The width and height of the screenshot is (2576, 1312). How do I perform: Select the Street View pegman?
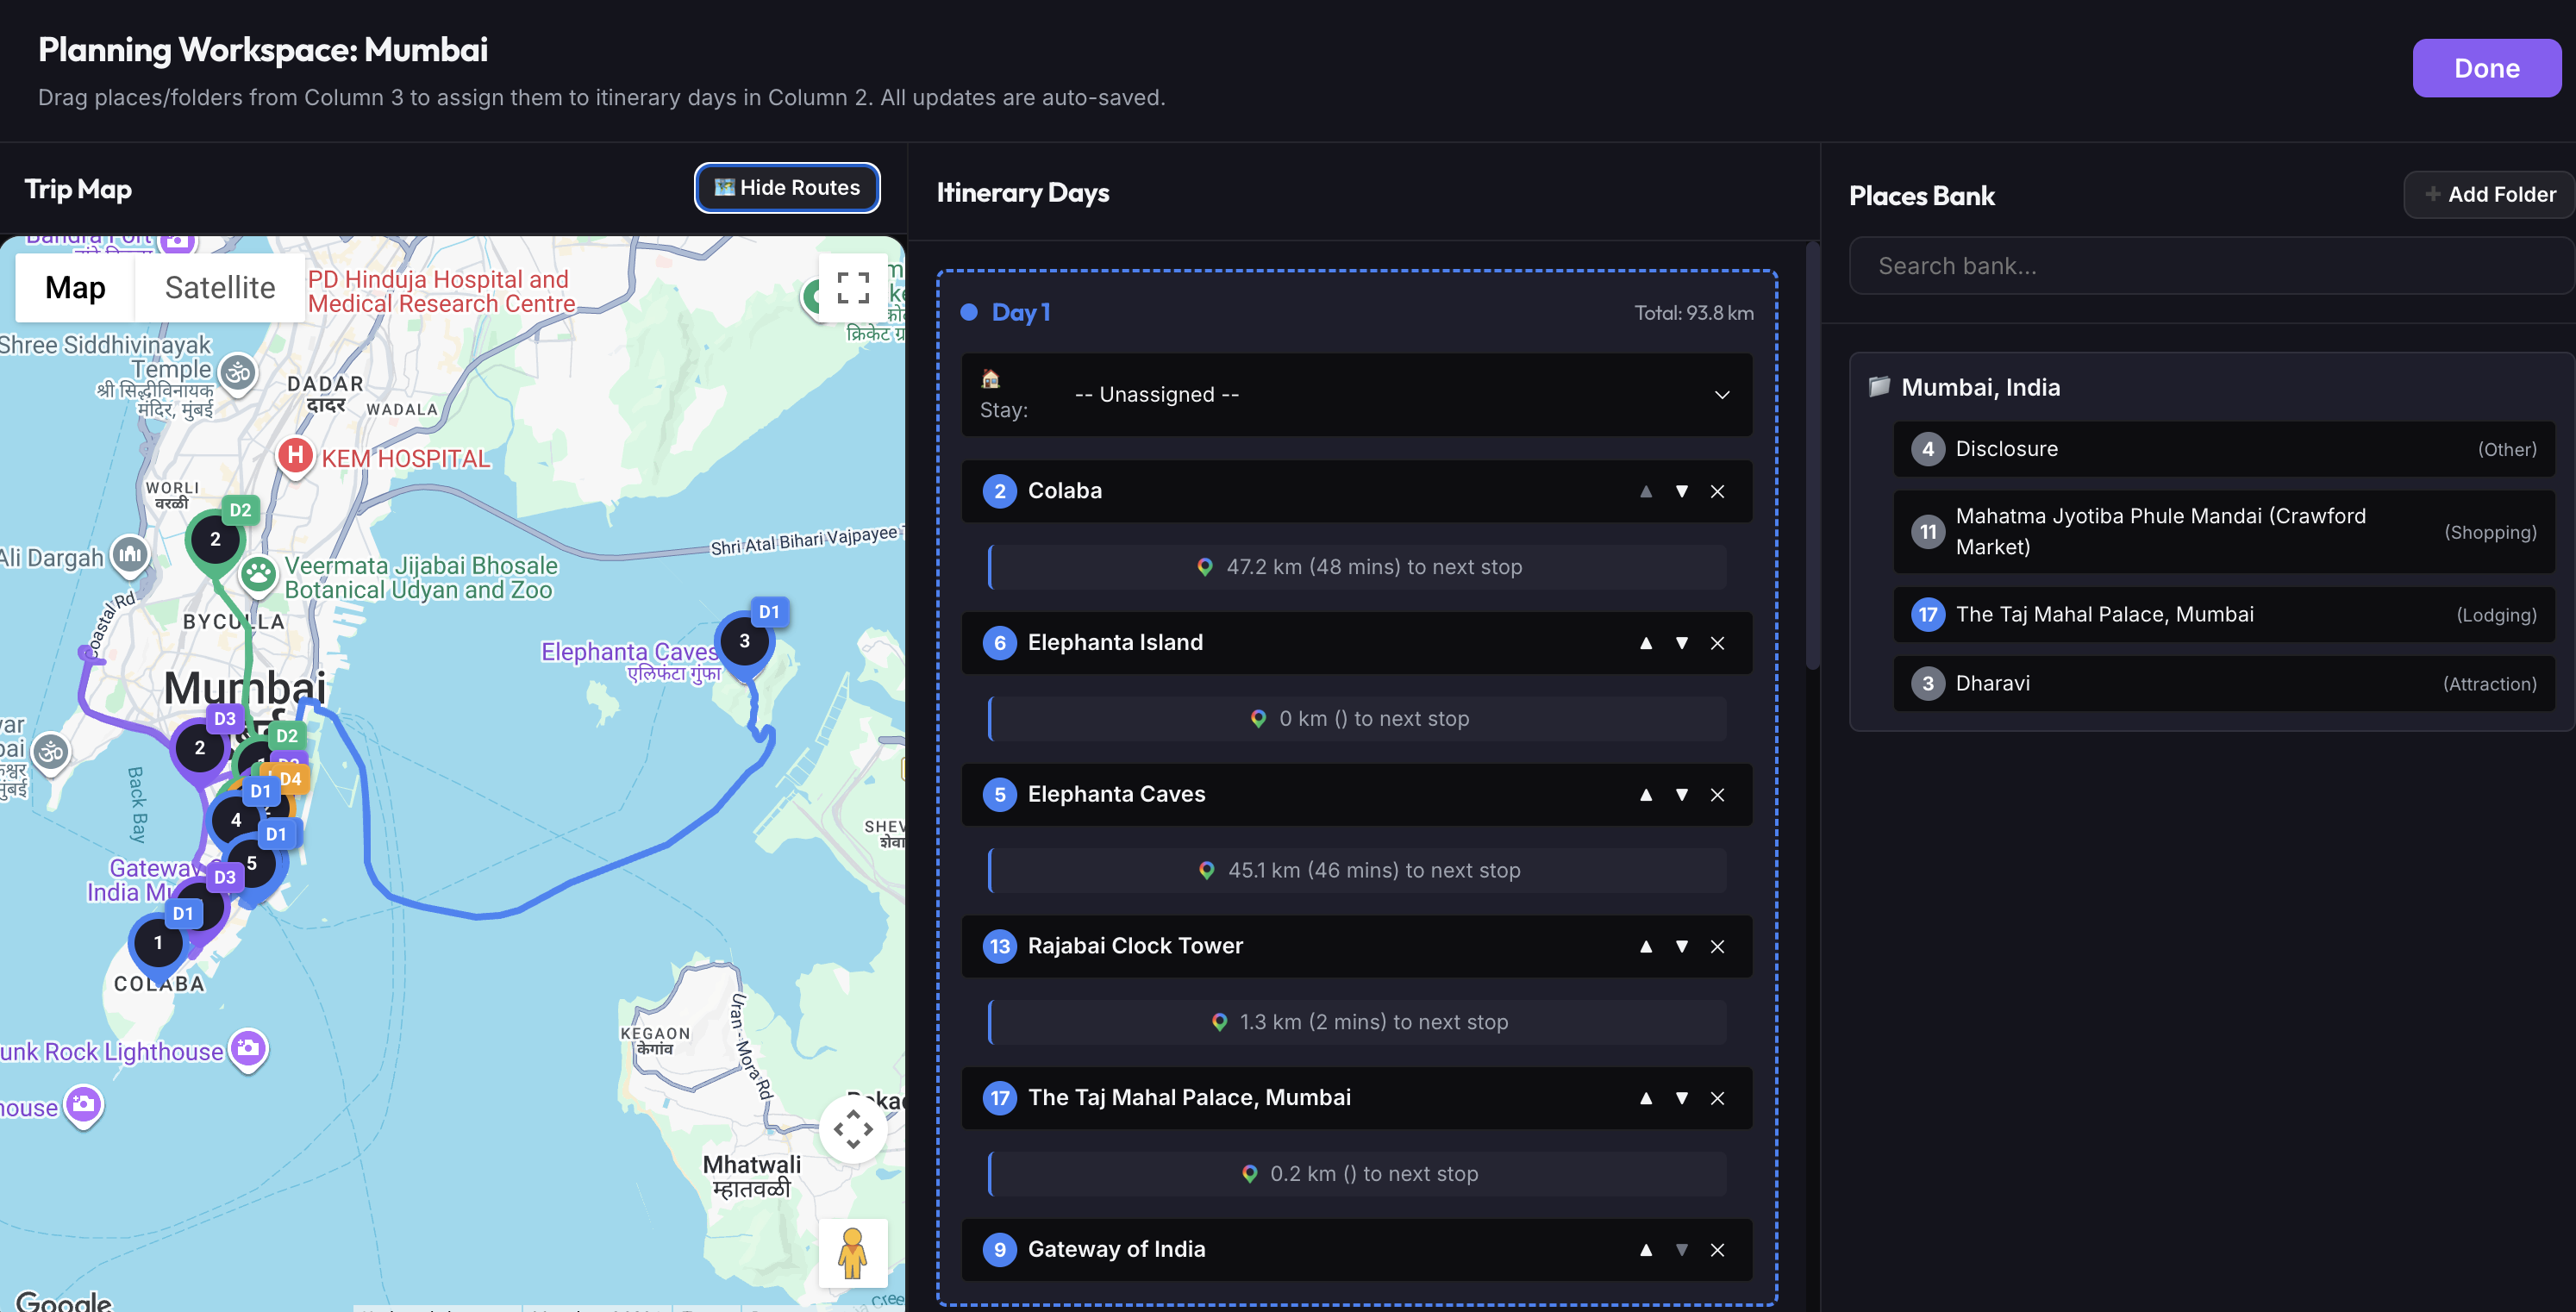tap(853, 1253)
